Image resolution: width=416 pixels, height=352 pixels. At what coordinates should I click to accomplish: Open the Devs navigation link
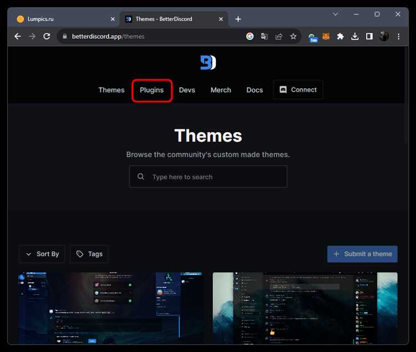coord(187,90)
